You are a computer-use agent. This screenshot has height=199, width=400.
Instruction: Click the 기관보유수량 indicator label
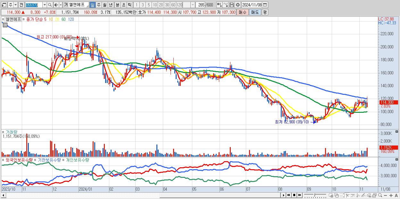pos(49,160)
